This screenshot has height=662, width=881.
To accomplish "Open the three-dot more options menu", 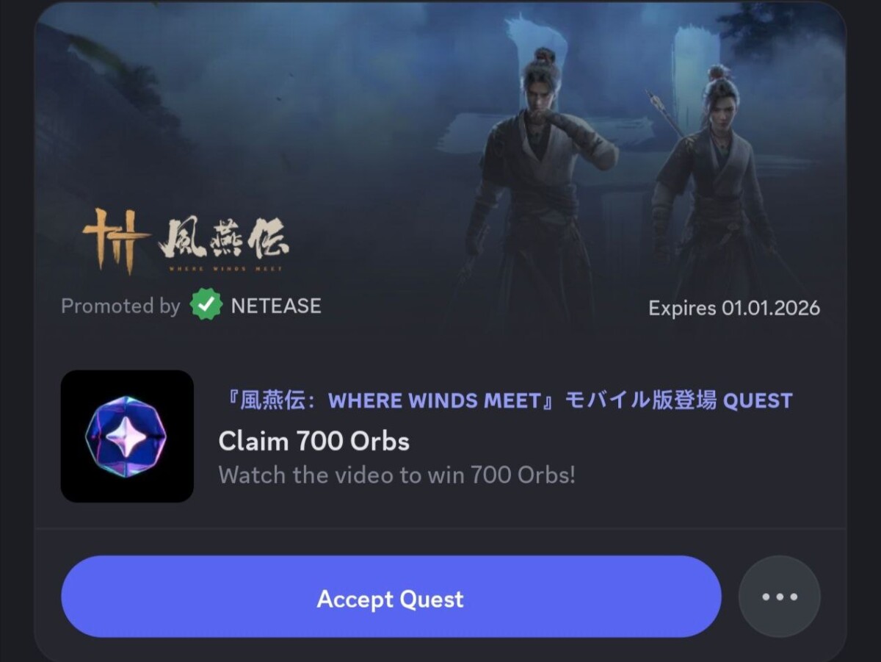I will 779,597.
